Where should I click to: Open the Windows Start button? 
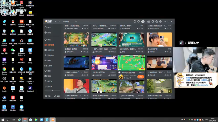(x=2, y=120)
